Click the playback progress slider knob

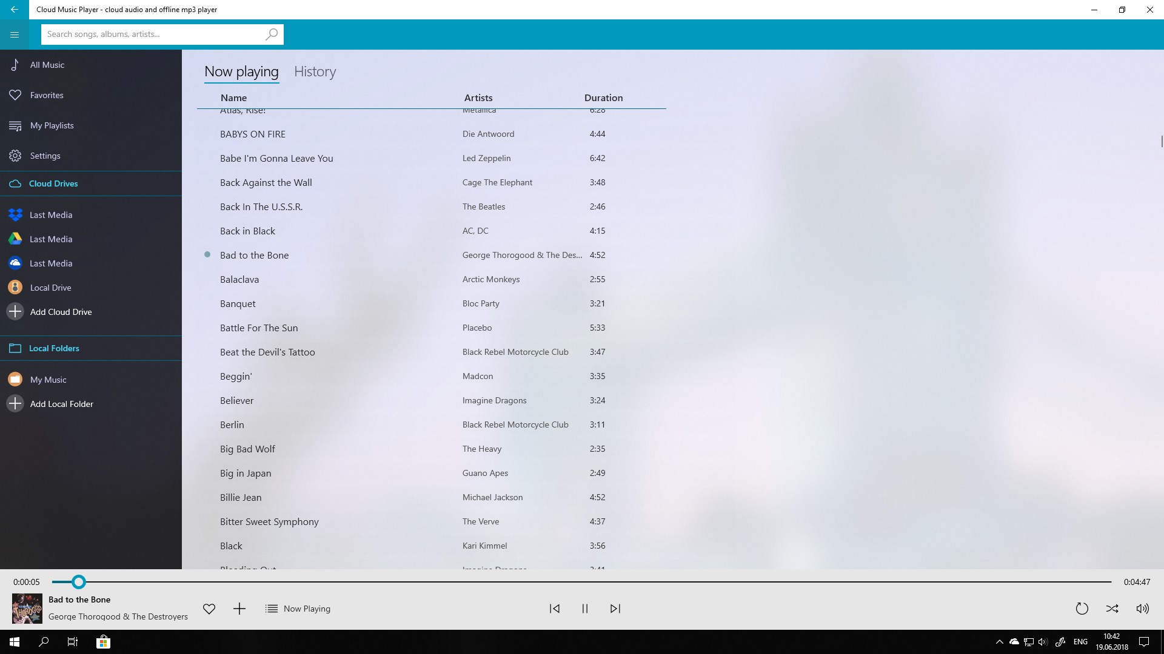[79, 582]
